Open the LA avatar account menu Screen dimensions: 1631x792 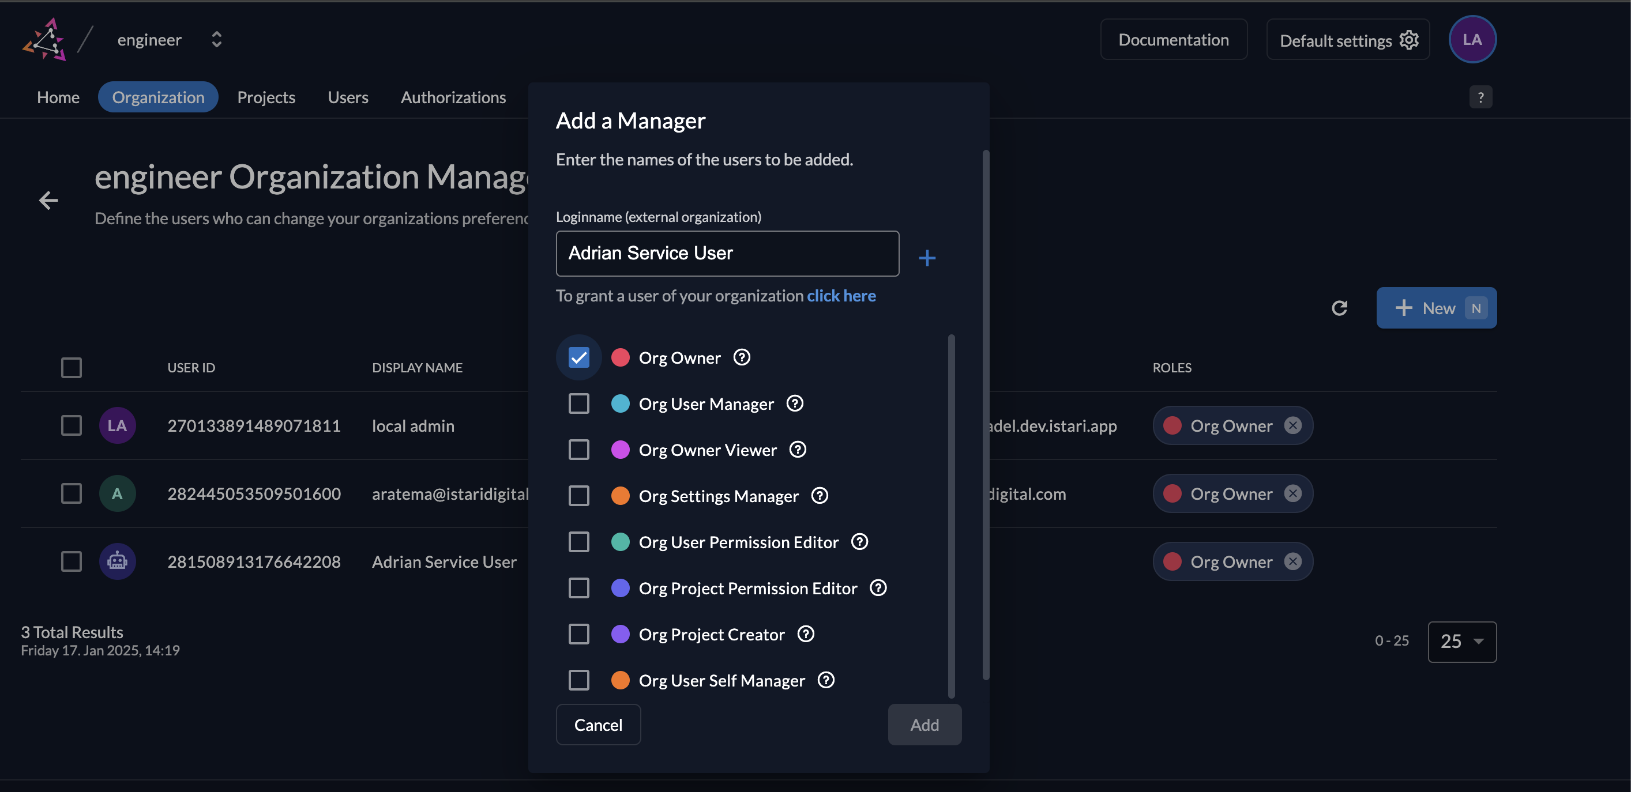tap(1472, 39)
